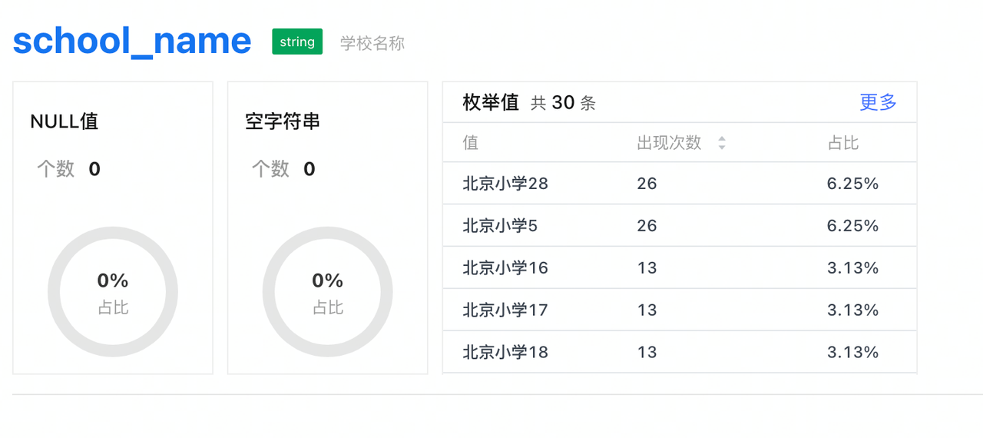
Task: Select the 北京小学5 row value
Action: coord(500,226)
